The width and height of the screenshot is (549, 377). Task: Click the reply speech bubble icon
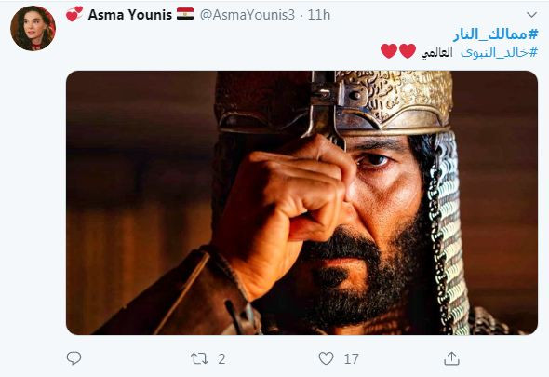[x=74, y=358]
